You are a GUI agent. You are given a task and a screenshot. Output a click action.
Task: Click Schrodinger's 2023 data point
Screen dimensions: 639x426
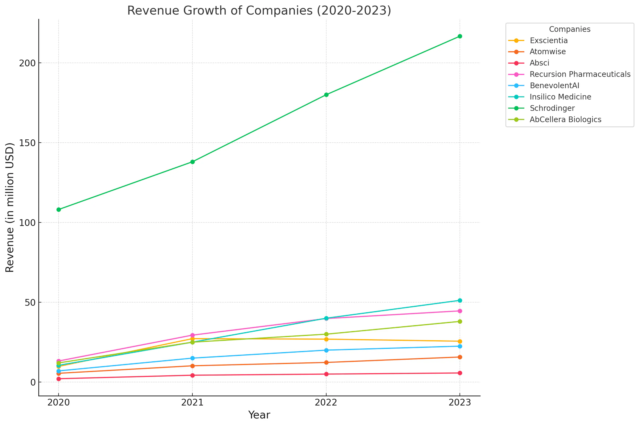pos(460,36)
